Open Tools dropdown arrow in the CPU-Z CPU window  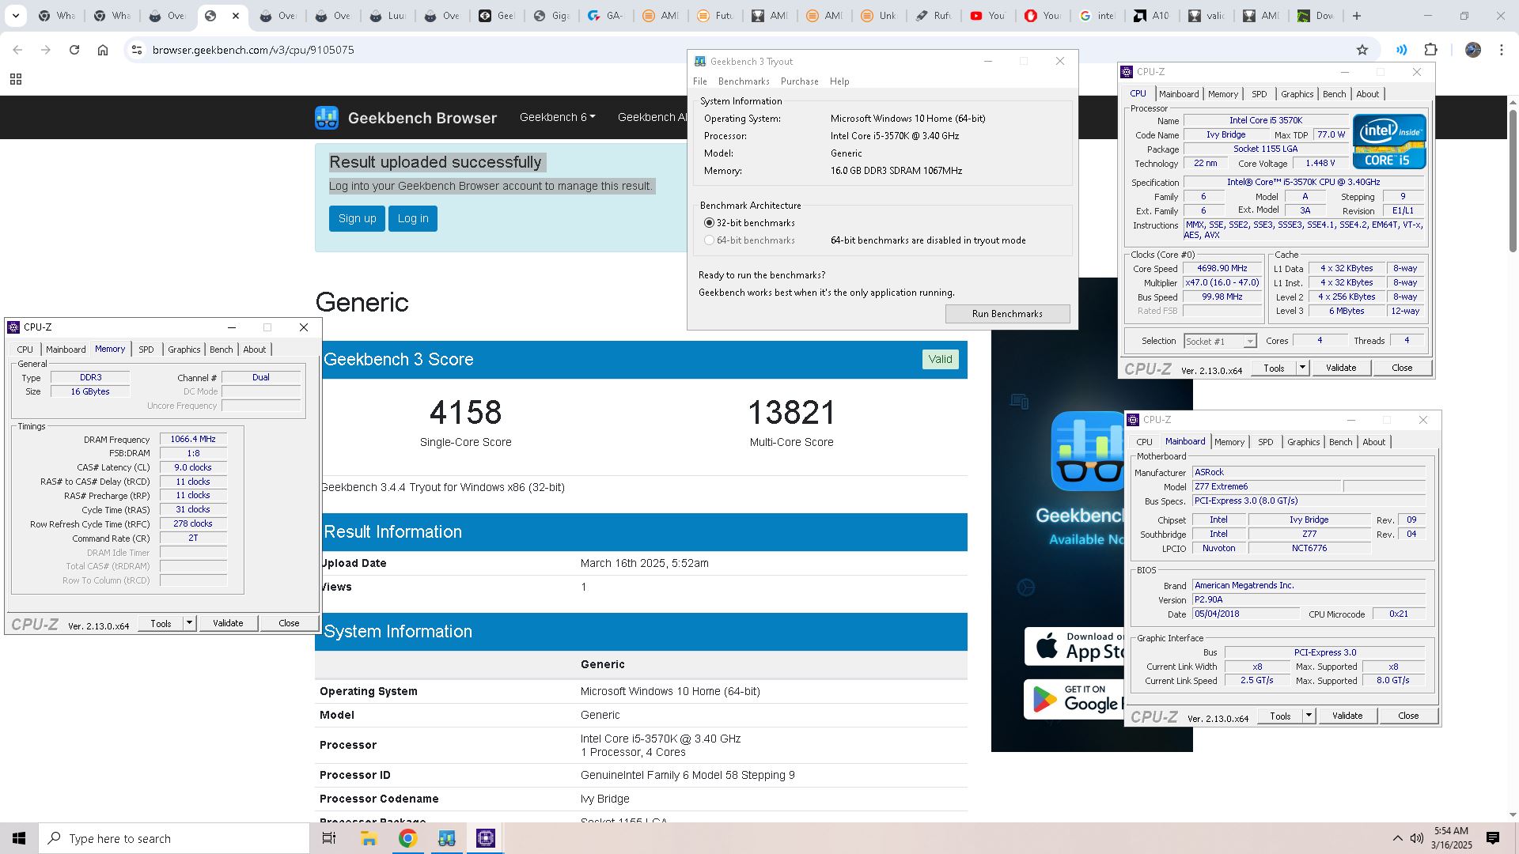(1302, 368)
